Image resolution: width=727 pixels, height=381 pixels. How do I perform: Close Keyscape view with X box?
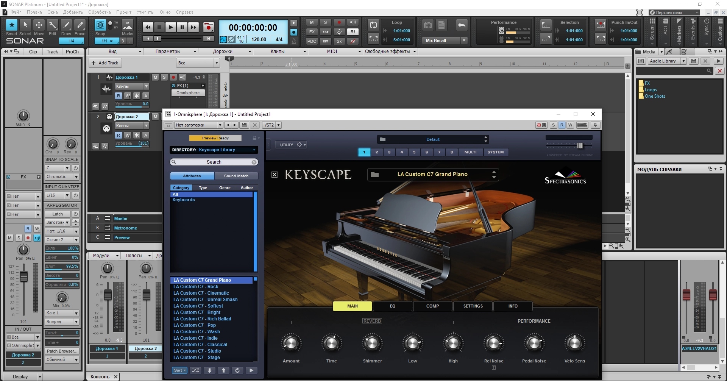pyautogui.click(x=275, y=175)
